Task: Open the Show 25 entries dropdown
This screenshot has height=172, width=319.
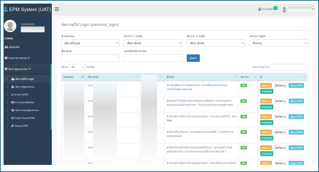Action: [x=77, y=67]
